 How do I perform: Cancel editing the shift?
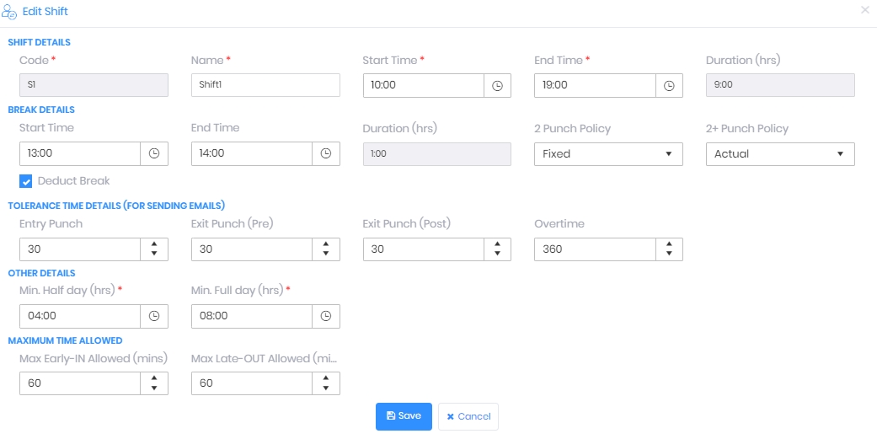pyautogui.click(x=468, y=416)
